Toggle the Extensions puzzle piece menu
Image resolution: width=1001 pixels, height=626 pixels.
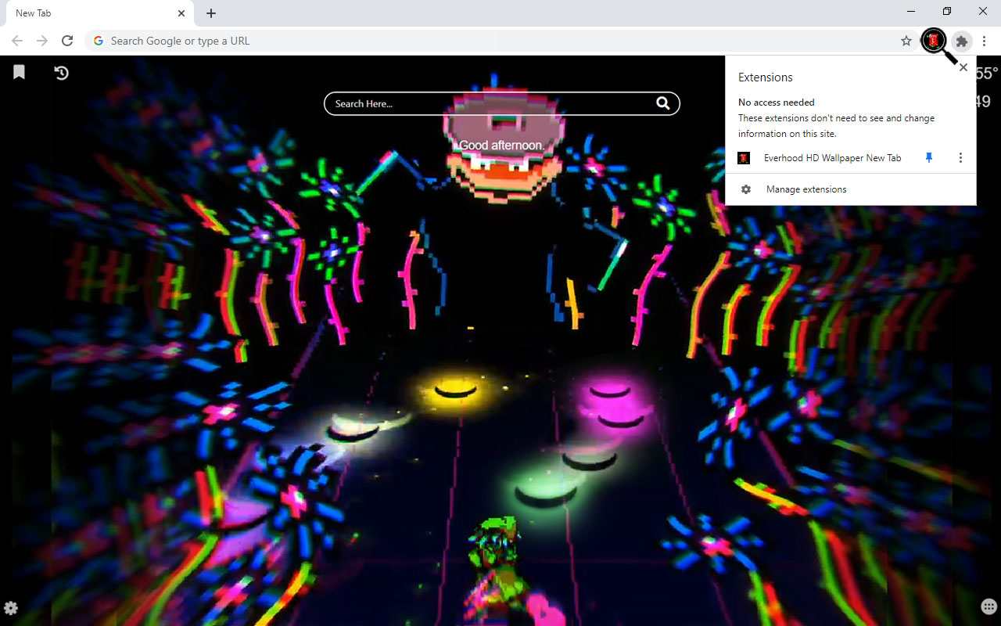(x=962, y=41)
